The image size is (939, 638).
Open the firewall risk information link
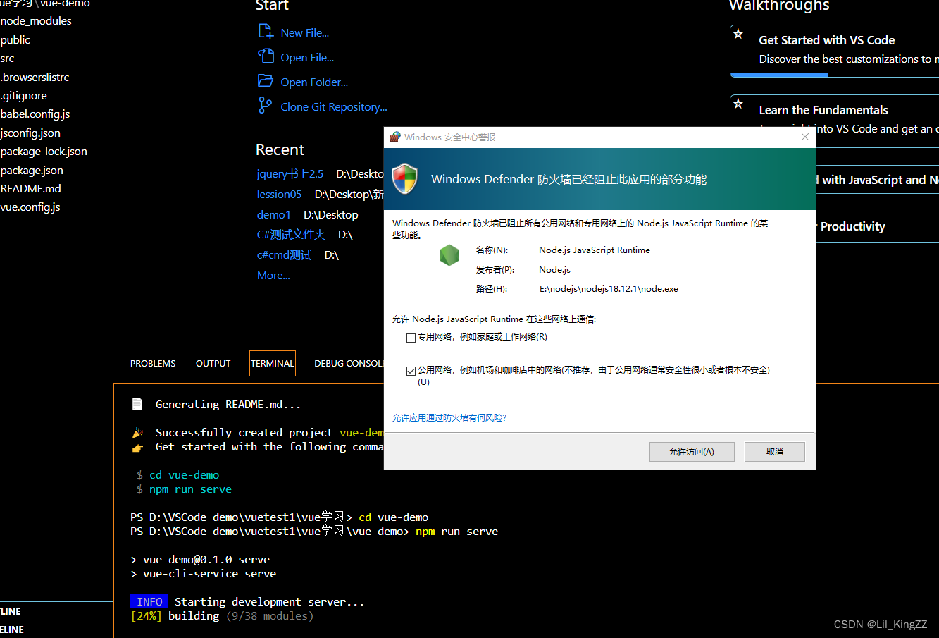click(449, 417)
